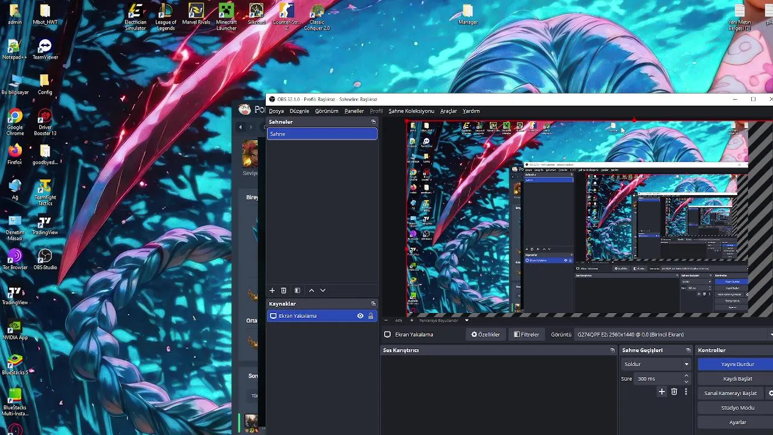The image size is (773, 435).
Task: Open Görüntü display selection dropdown
Action: (x=673, y=335)
